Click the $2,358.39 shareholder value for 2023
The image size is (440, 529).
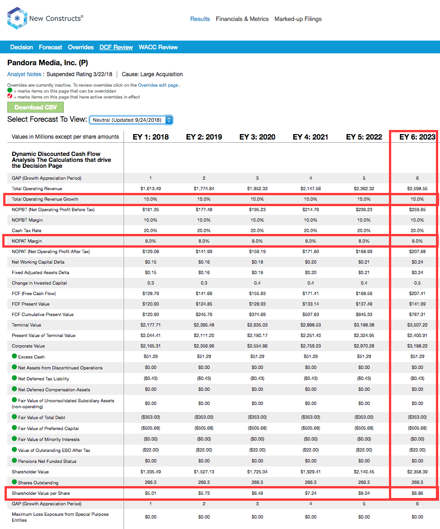[x=417, y=472]
